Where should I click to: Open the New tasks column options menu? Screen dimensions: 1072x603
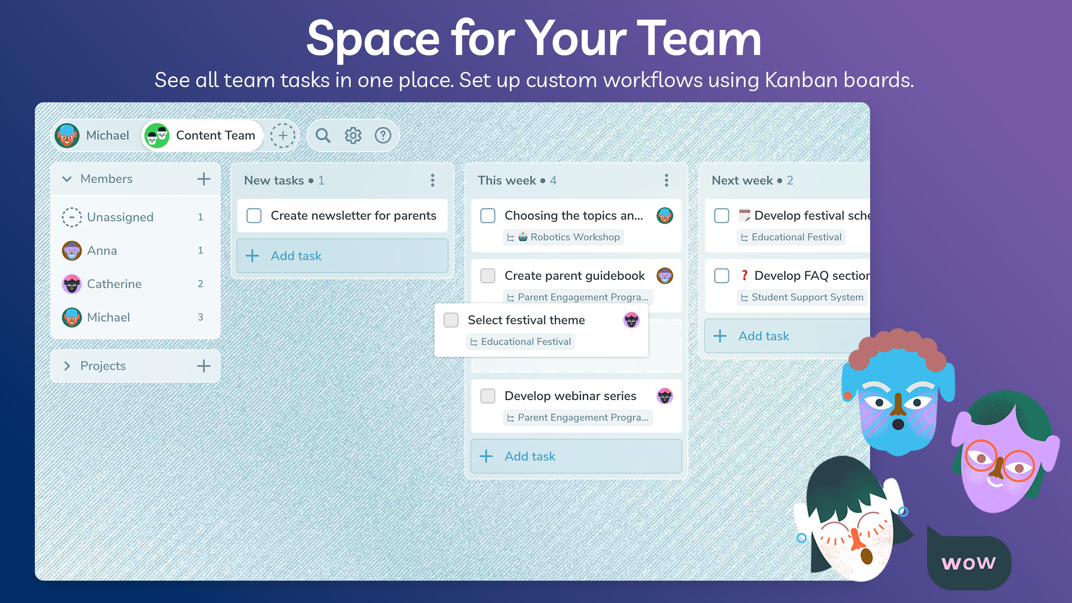tap(432, 180)
